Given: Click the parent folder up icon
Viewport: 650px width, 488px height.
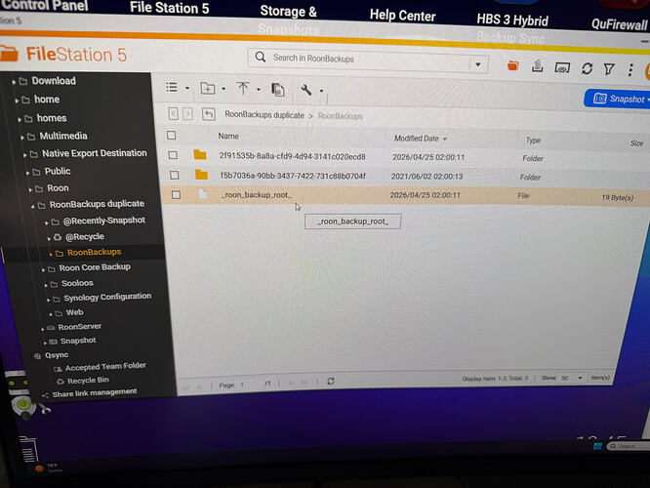Looking at the screenshot, I should 209,113.
